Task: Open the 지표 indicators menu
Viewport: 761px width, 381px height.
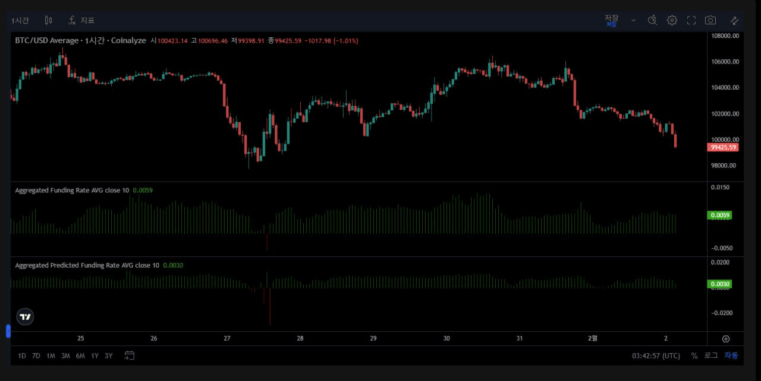Action: 87,20
